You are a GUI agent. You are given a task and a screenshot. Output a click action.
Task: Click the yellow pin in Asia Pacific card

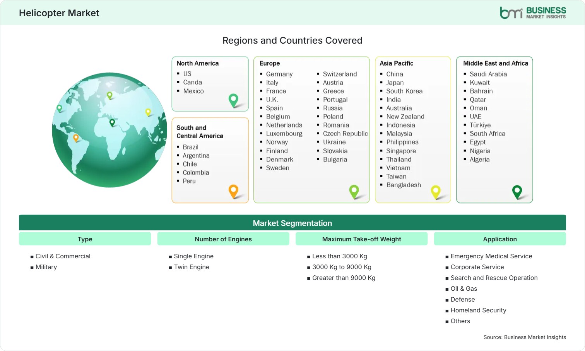coord(436,192)
